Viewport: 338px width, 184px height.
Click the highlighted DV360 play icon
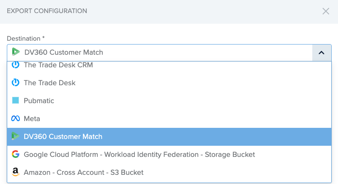(x=16, y=136)
